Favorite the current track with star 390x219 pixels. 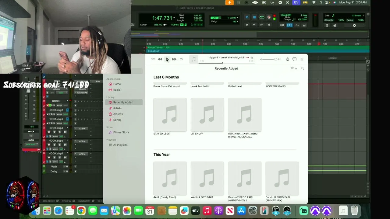(x=252, y=57)
